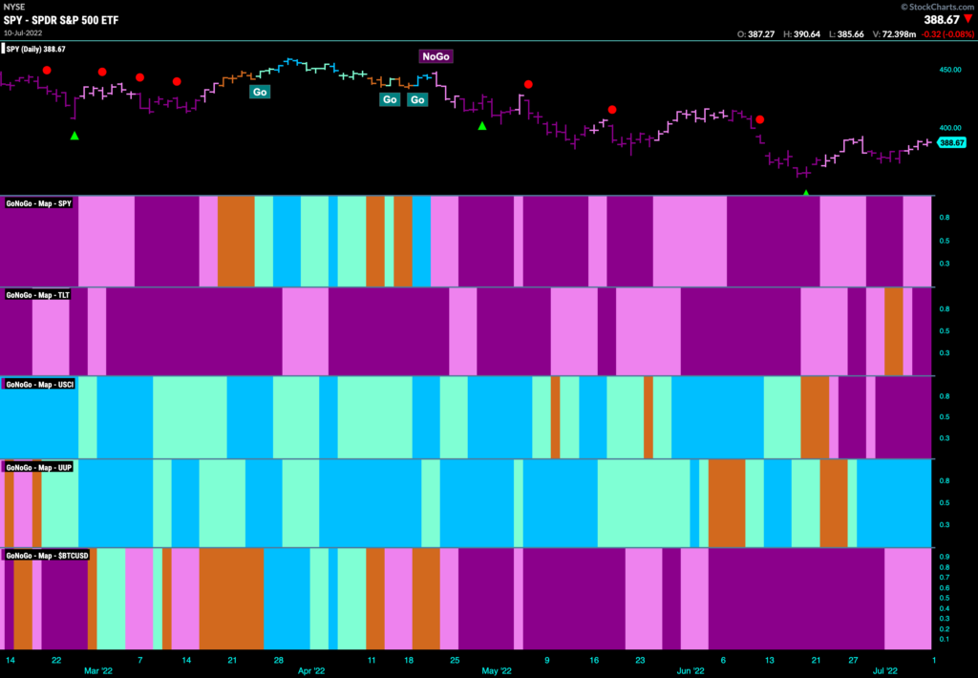Click the NYSE exchange label
The width and height of the screenshot is (978, 678).
coord(13,7)
